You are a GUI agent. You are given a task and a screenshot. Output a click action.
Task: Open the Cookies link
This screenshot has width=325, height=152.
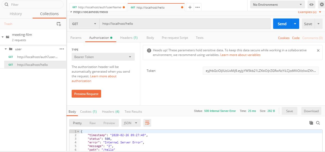coord(284,38)
